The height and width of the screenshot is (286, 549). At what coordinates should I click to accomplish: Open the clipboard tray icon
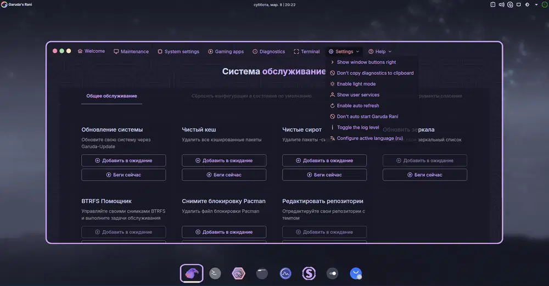coord(492,4)
